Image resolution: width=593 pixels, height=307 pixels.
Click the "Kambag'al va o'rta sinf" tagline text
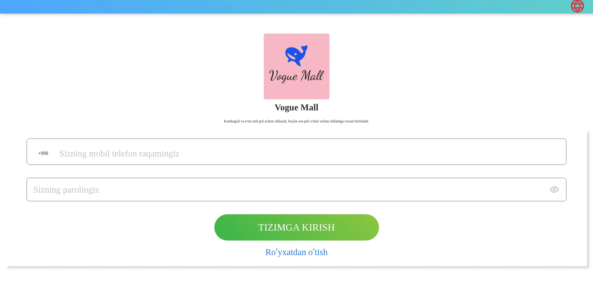coord(296,121)
